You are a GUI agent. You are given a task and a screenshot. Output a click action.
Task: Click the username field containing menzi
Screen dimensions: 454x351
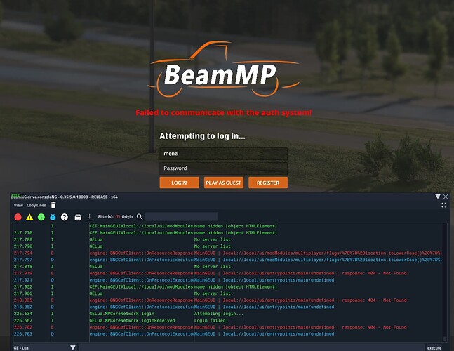coord(224,154)
